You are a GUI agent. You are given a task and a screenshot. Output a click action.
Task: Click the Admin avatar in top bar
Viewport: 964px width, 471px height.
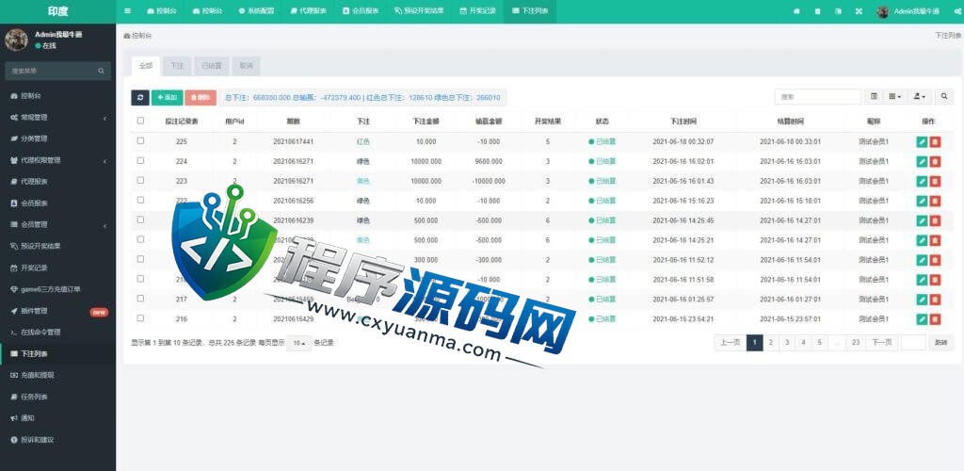pos(883,11)
